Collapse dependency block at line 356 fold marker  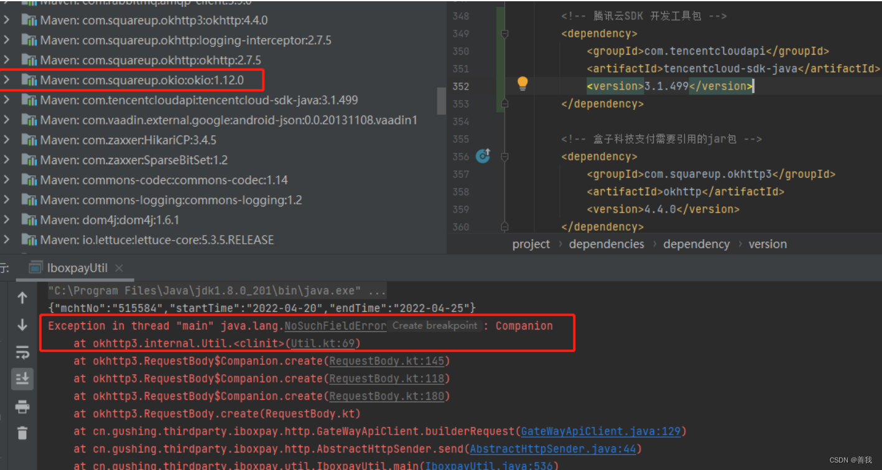[504, 157]
